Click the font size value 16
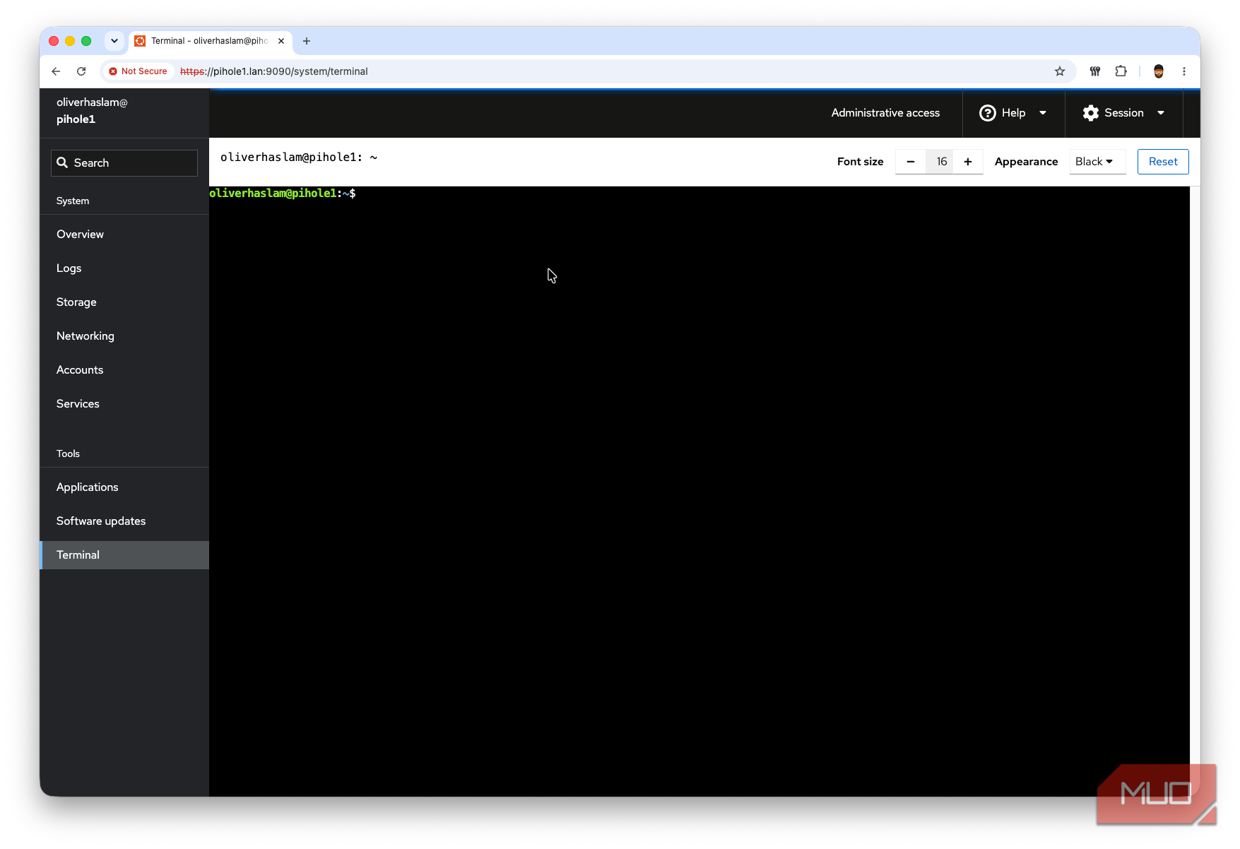The height and width of the screenshot is (849, 1240). click(940, 162)
